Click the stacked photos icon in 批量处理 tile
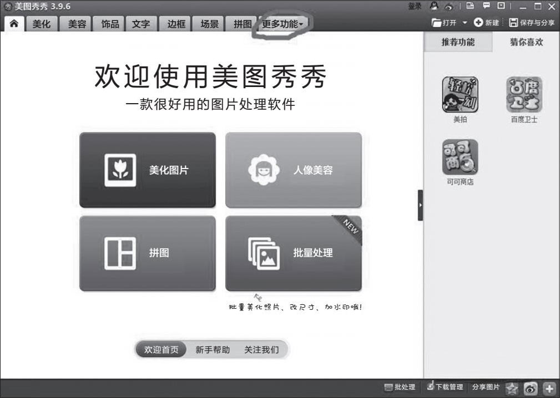 pyautogui.click(x=264, y=253)
